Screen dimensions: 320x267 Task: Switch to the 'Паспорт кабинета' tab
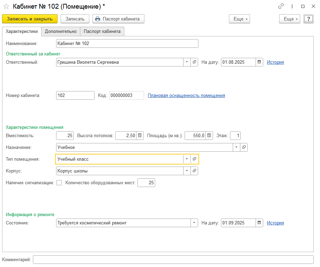(x=102, y=32)
